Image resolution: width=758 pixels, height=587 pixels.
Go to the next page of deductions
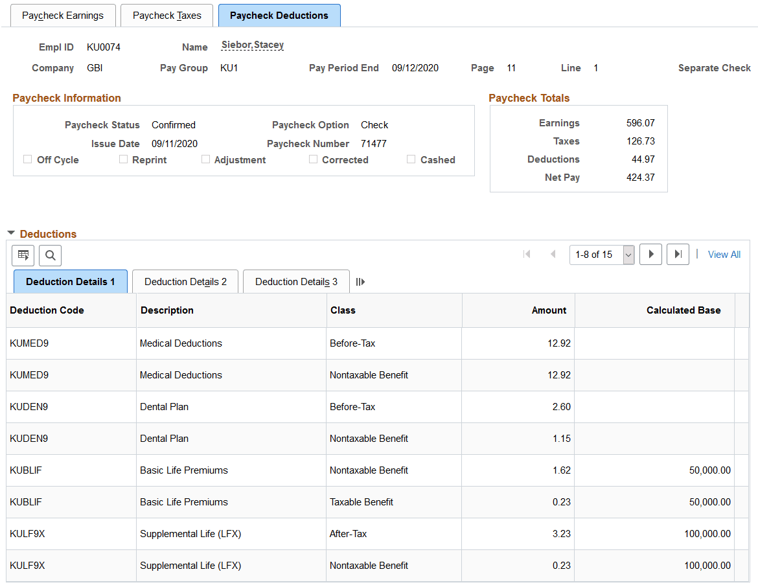coord(650,254)
